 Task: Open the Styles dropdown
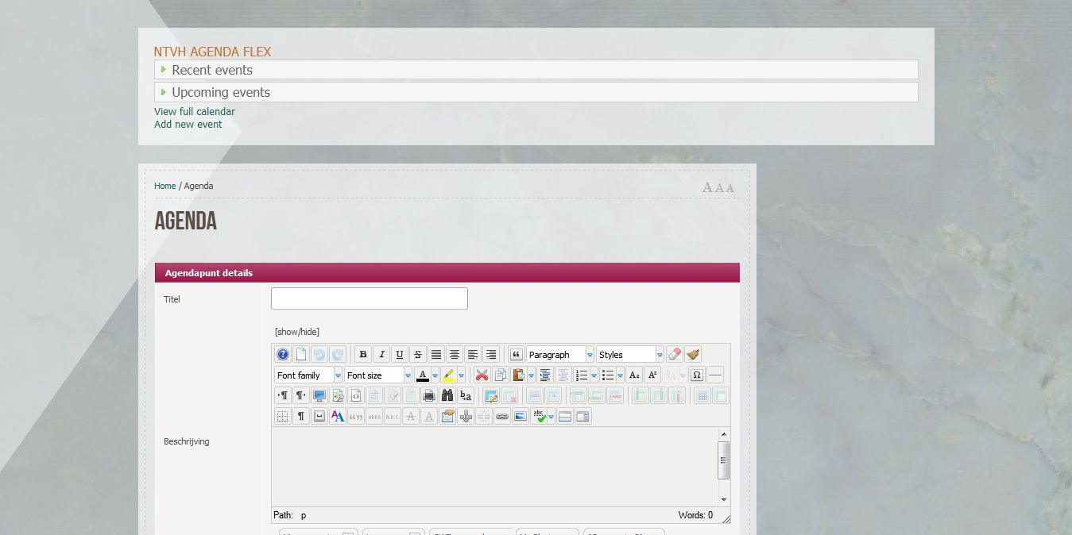[x=630, y=355]
